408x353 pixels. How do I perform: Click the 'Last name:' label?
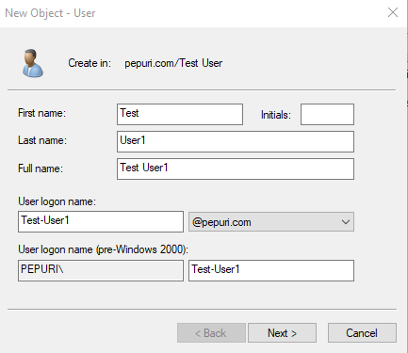(42, 140)
